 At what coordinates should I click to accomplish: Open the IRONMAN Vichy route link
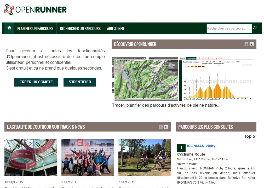click(201, 146)
